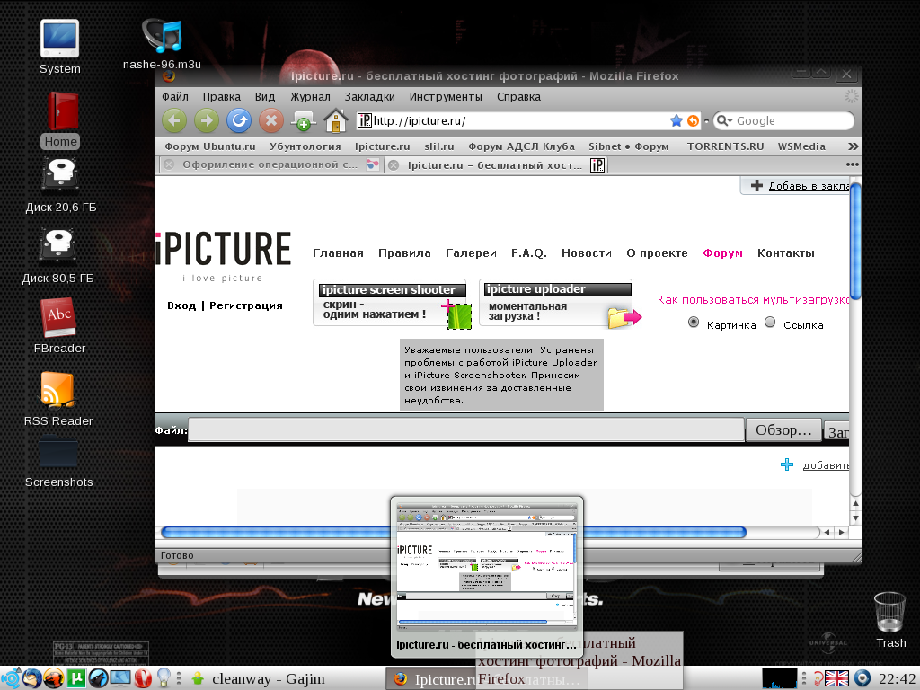Bookmark this page with the star icon
The image size is (920, 690).
(x=677, y=120)
